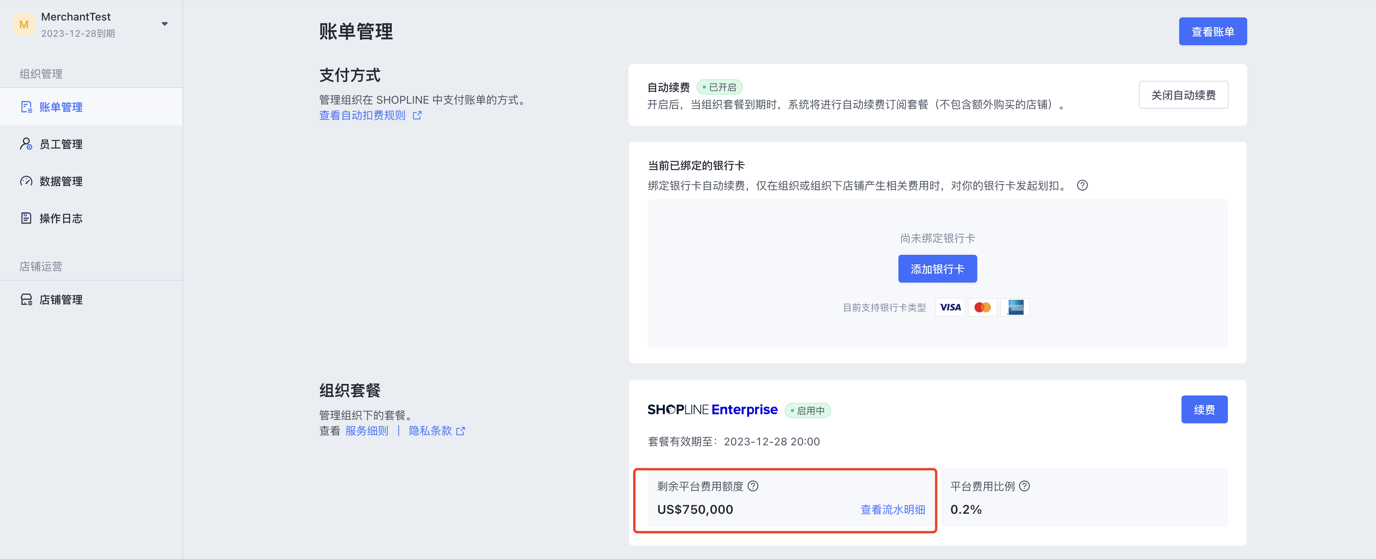Open the 剩余平台费用额度 help tooltip icon
Image resolution: width=1376 pixels, height=559 pixels.
[753, 486]
